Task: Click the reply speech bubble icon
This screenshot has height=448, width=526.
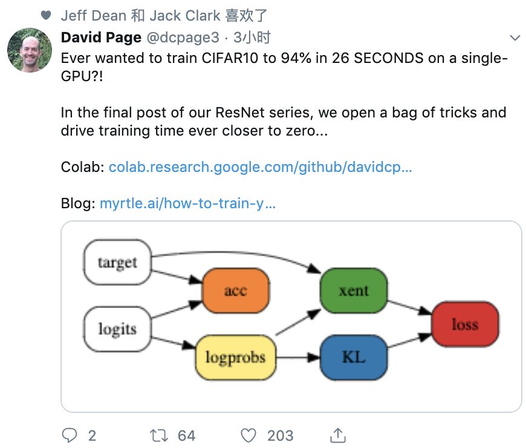Action: [x=71, y=435]
